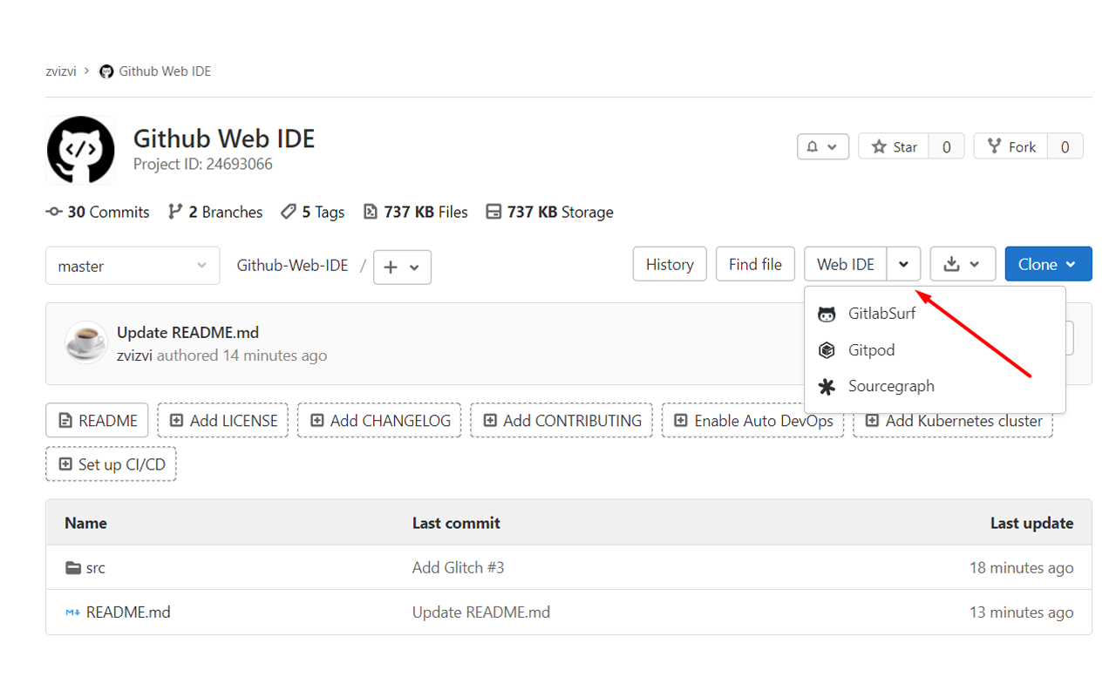Click the tags icon beside "5 Tags"
Screen dimensions: 1116x697
pyautogui.click(x=289, y=211)
